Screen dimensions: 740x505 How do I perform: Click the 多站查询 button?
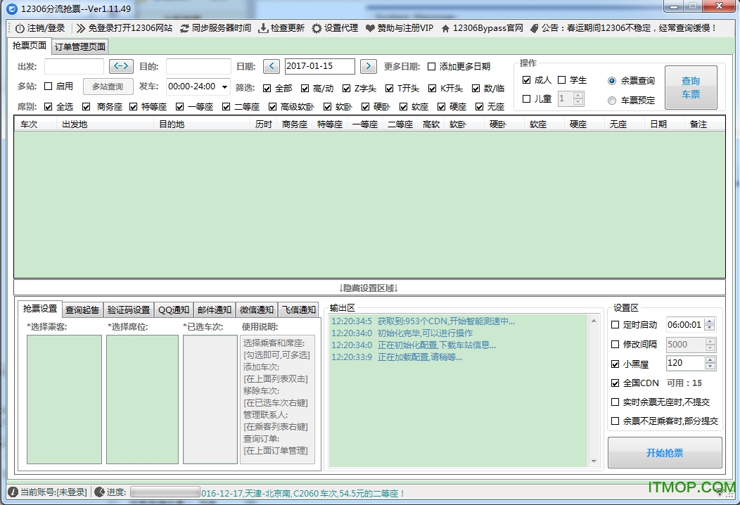pos(108,87)
